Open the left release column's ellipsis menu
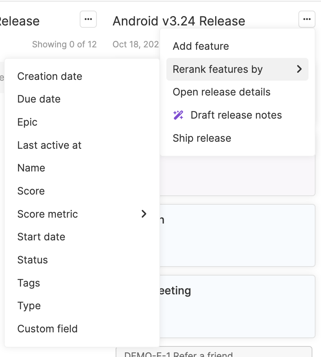321x357 pixels. [x=88, y=19]
